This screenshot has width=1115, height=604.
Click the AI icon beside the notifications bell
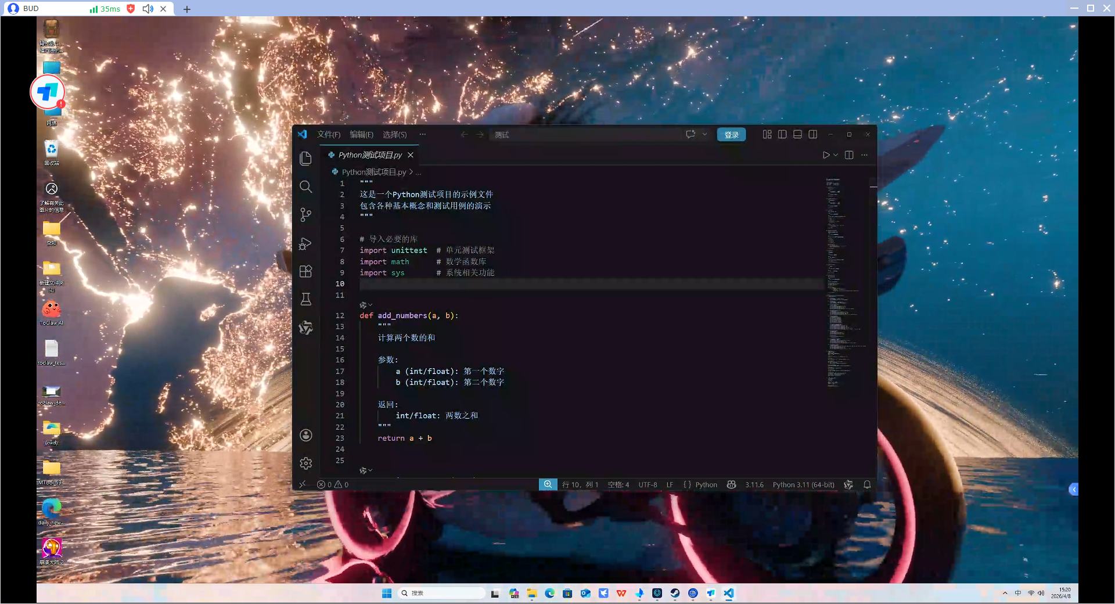coord(848,484)
